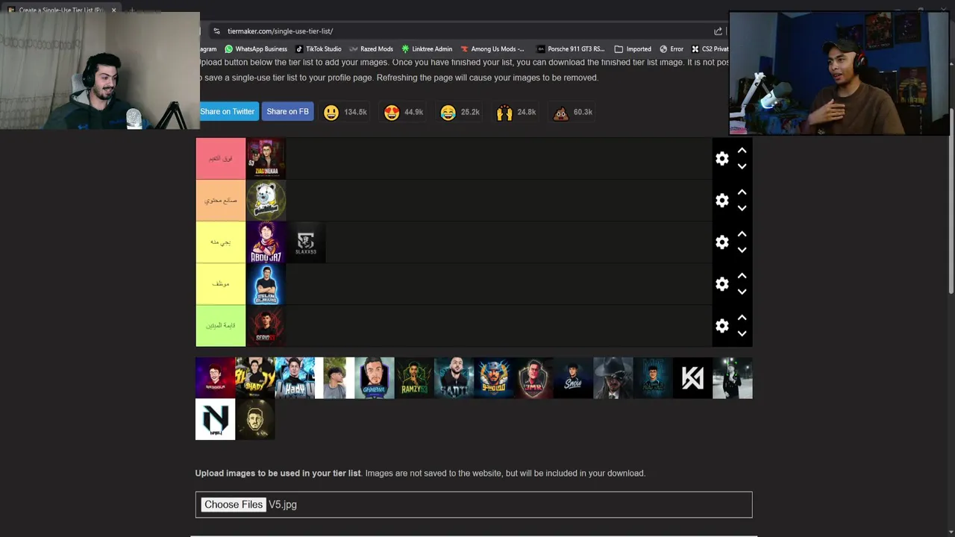Move the green bottom tier row up
Image resolution: width=955 pixels, height=537 pixels.
(x=742, y=317)
